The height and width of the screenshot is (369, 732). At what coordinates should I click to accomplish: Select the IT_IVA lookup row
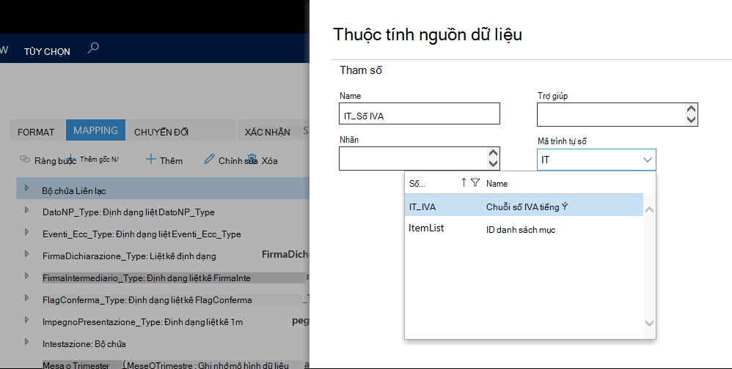pyautogui.click(x=524, y=206)
